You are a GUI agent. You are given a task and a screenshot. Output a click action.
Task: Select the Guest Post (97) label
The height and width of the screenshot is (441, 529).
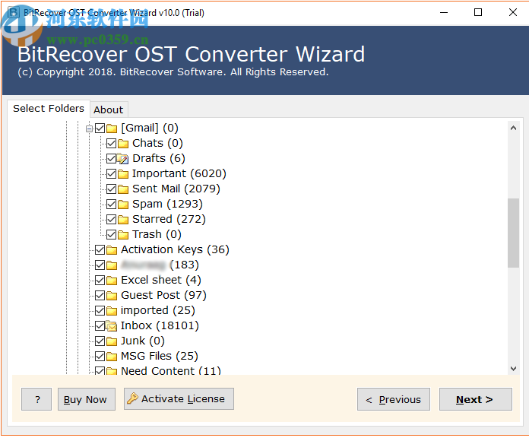[x=163, y=296]
